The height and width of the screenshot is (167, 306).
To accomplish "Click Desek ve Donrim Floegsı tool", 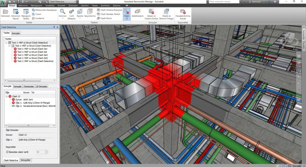I will click(166, 14).
